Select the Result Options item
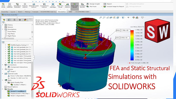 click(11, 87)
